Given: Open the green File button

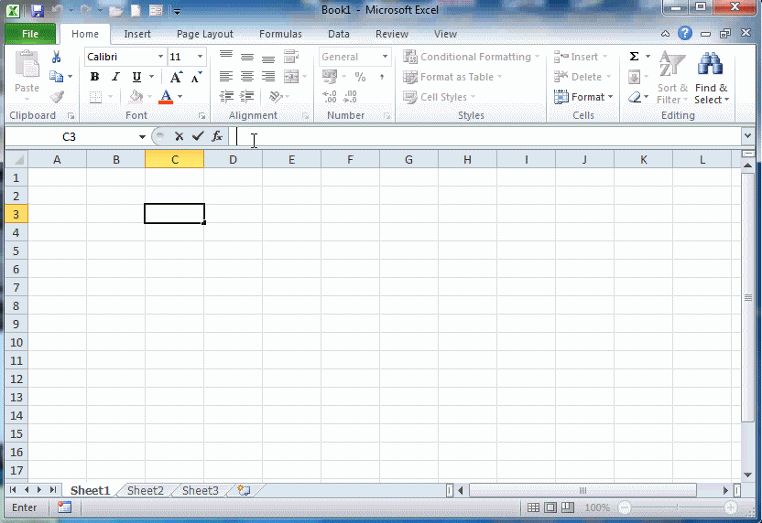Looking at the screenshot, I should 30,34.
